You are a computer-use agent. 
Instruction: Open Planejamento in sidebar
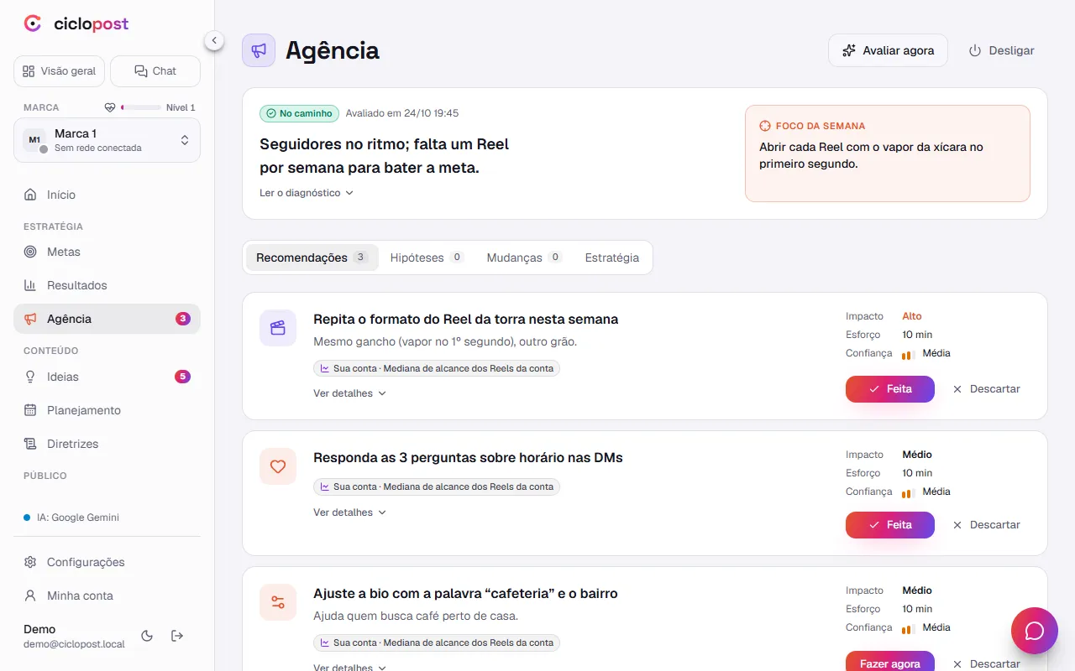tap(107, 410)
